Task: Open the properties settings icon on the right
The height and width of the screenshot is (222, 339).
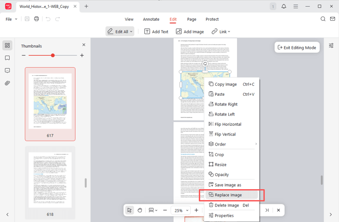Action: tap(331, 45)
